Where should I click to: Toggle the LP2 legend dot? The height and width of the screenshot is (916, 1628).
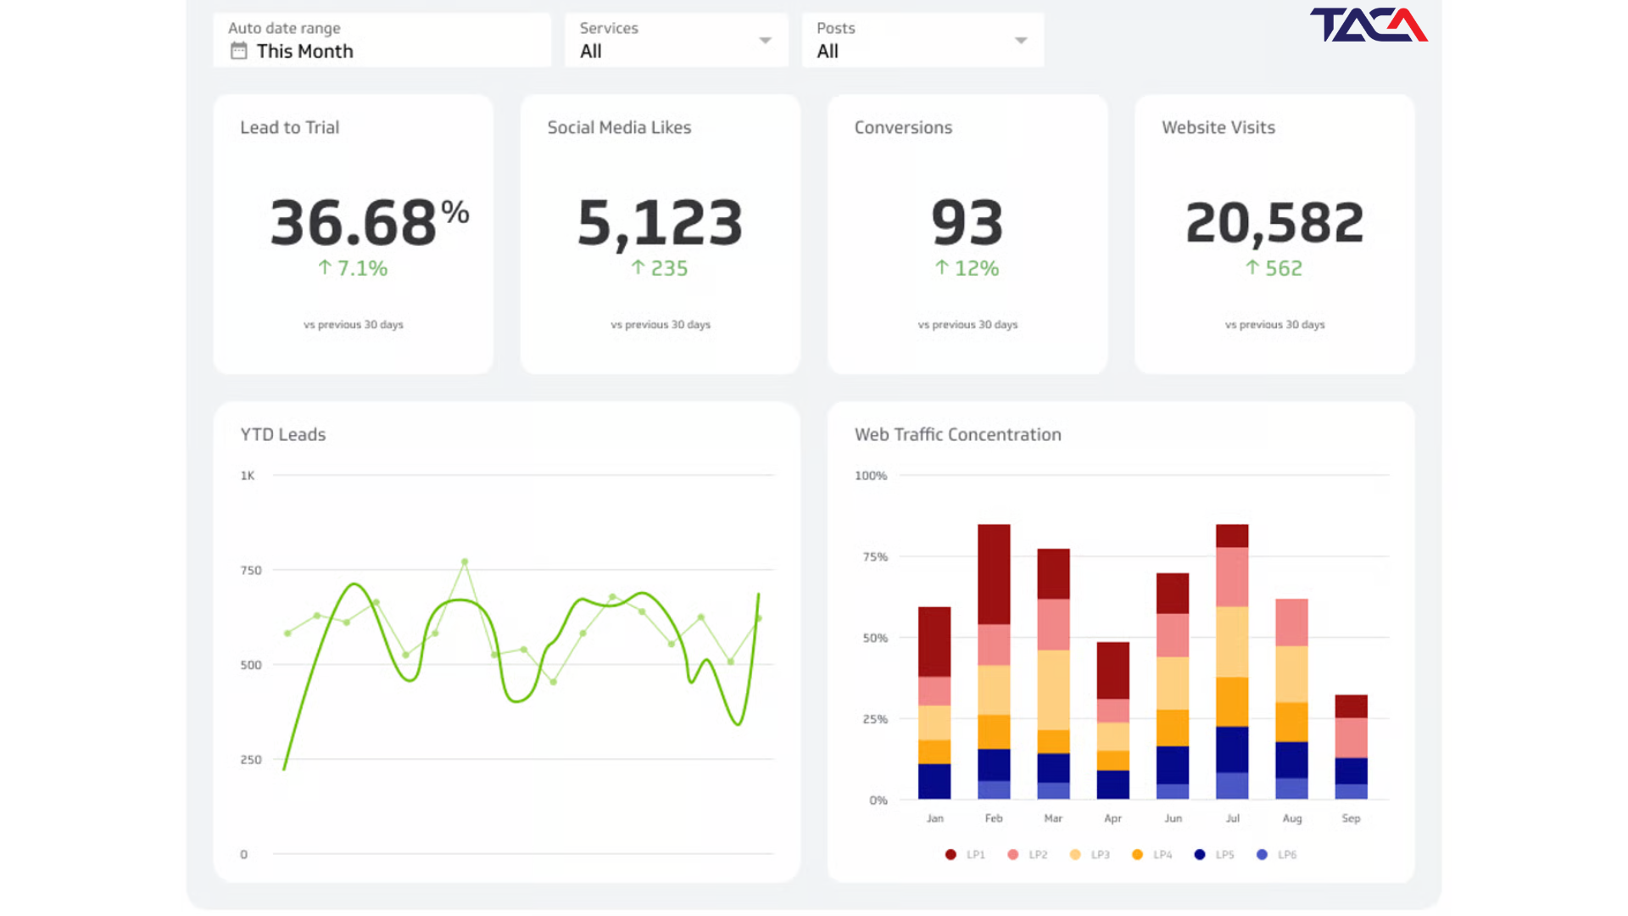click(x=1012, y=855)
